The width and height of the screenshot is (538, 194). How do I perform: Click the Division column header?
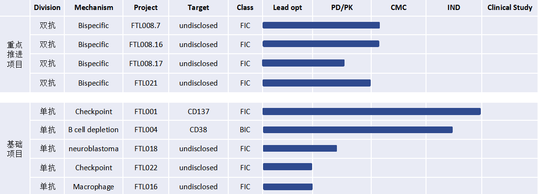coord(47,8)
